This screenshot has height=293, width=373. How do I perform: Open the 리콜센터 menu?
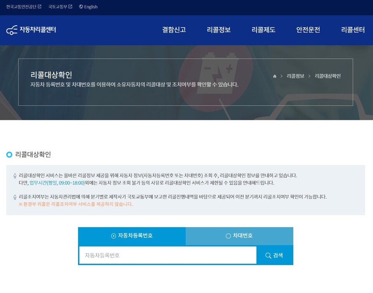[x=353, y=30]
